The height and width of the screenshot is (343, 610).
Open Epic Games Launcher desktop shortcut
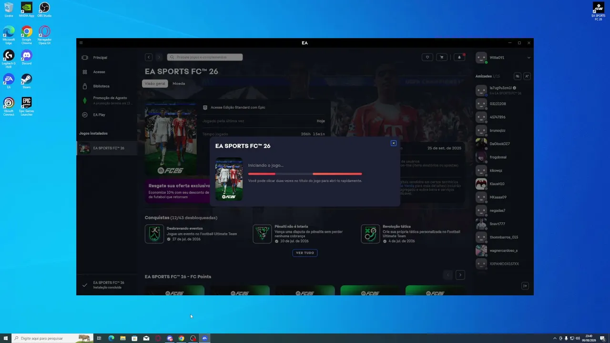pyautogui.click(x=27, y=107)
